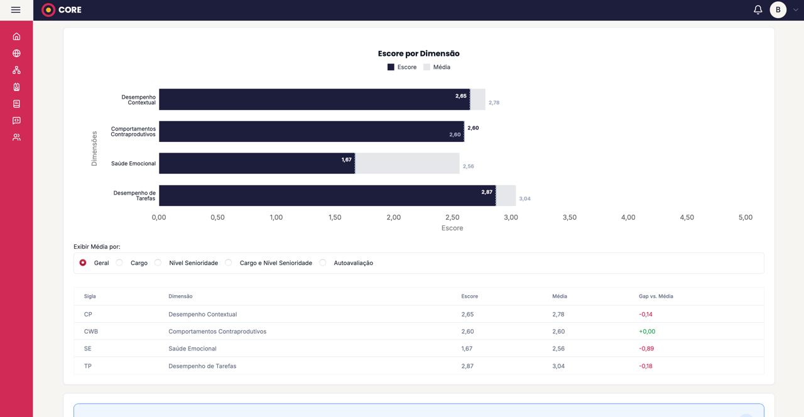Open the user avatar "B" menu

click(778, 10)
